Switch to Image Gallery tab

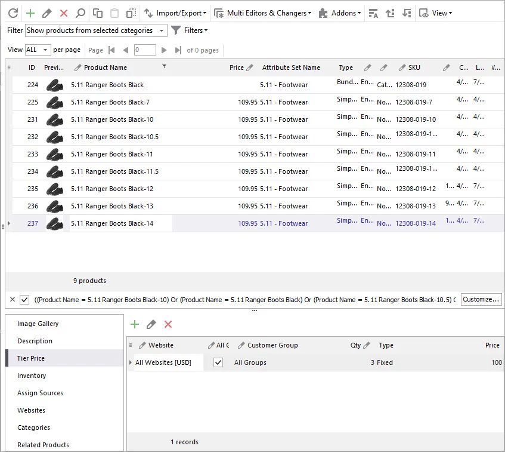(38, 324)
